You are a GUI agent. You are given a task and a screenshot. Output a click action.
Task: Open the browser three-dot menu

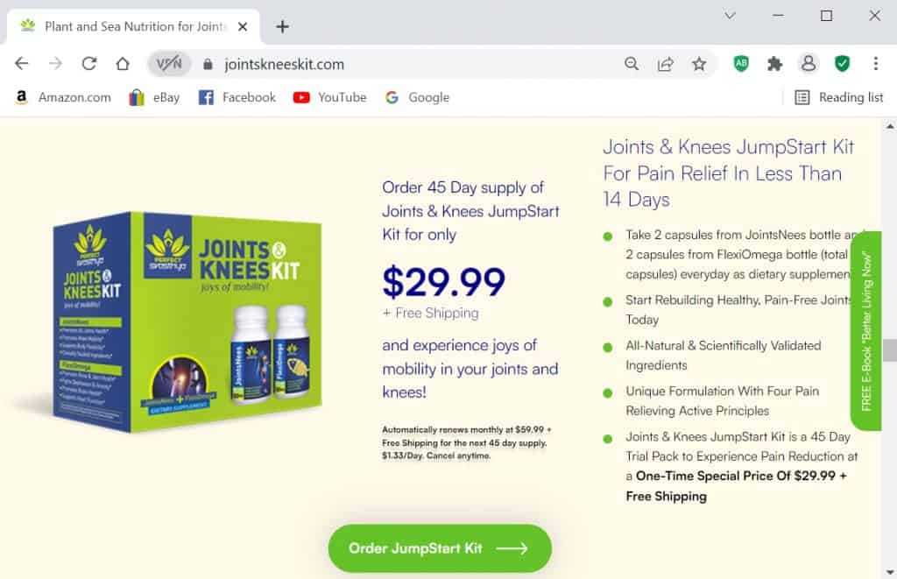876,64
